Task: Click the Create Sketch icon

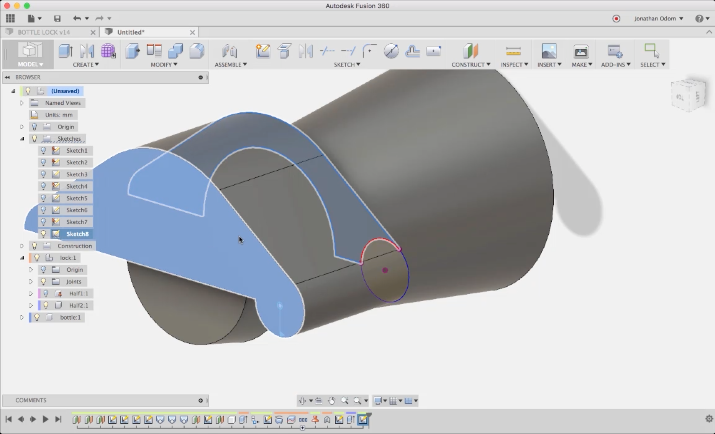Action: [263, 51]
